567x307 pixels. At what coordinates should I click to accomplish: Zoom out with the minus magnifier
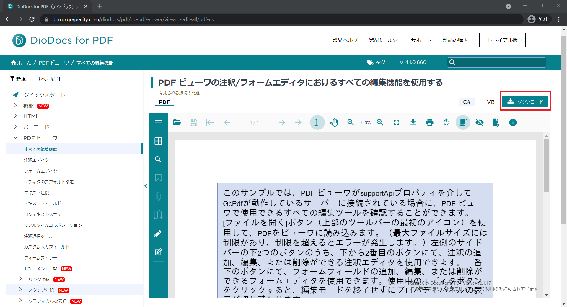pyautogui.click(x=351, y=122)
